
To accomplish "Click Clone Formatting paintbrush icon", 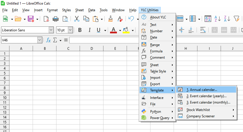I will [x=111, y=19].
